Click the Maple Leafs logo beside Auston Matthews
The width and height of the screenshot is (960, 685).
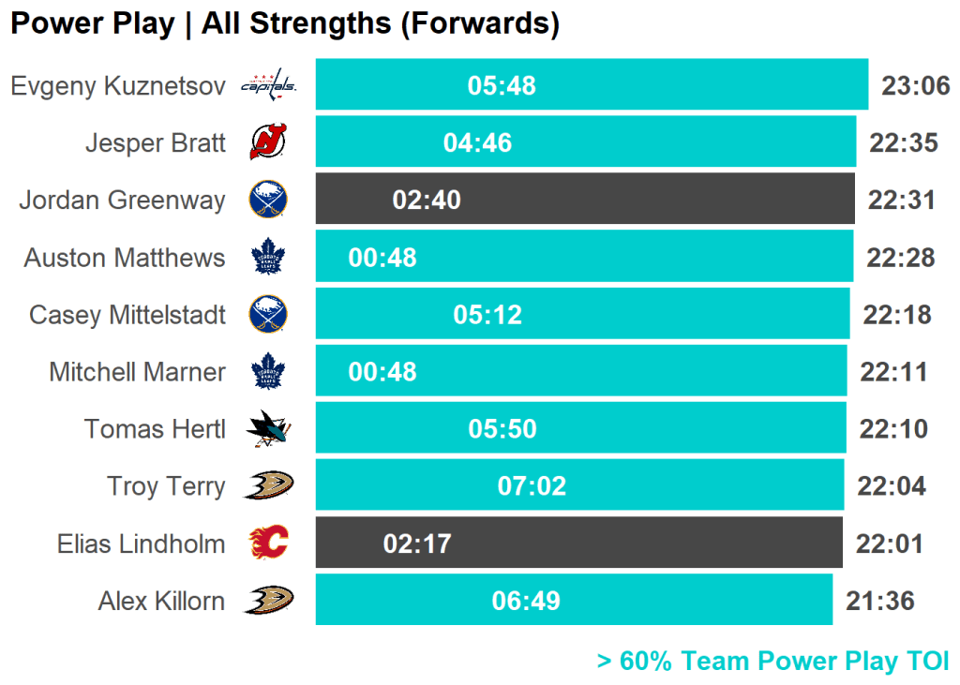coord(268,258)
